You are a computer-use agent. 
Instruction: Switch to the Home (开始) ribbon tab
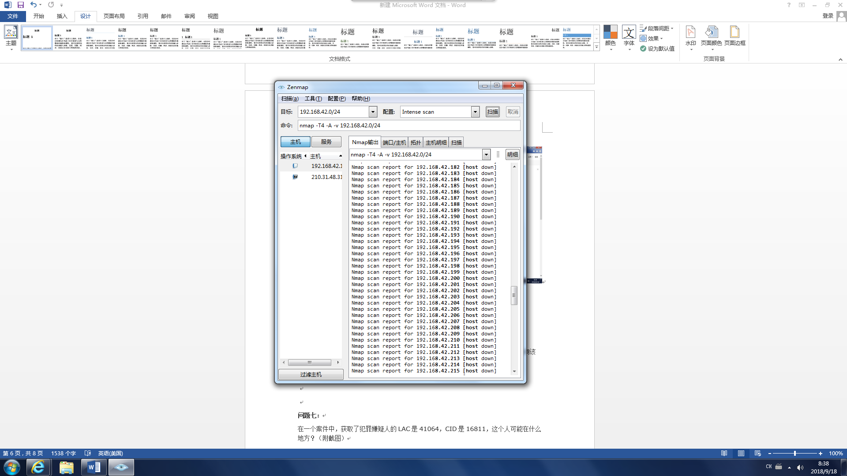pos(39,16)
